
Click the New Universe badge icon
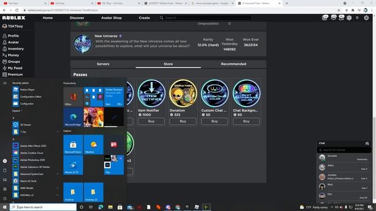(x=82, y=43)
